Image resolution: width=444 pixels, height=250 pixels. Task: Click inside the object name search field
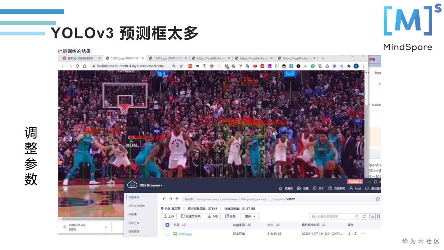coord(327,216)
